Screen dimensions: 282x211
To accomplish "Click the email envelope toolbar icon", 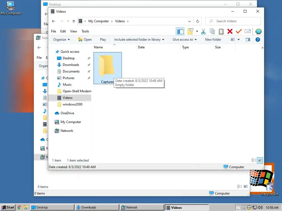I will 248,31.
